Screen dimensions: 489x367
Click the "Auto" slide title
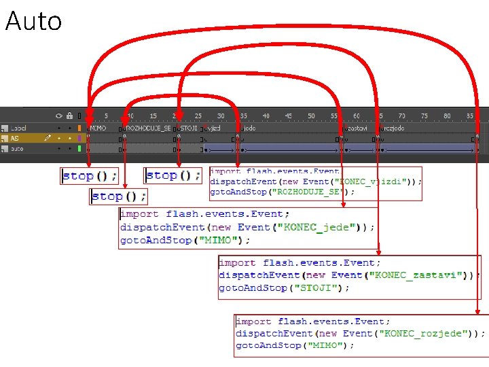pos(33,21)
